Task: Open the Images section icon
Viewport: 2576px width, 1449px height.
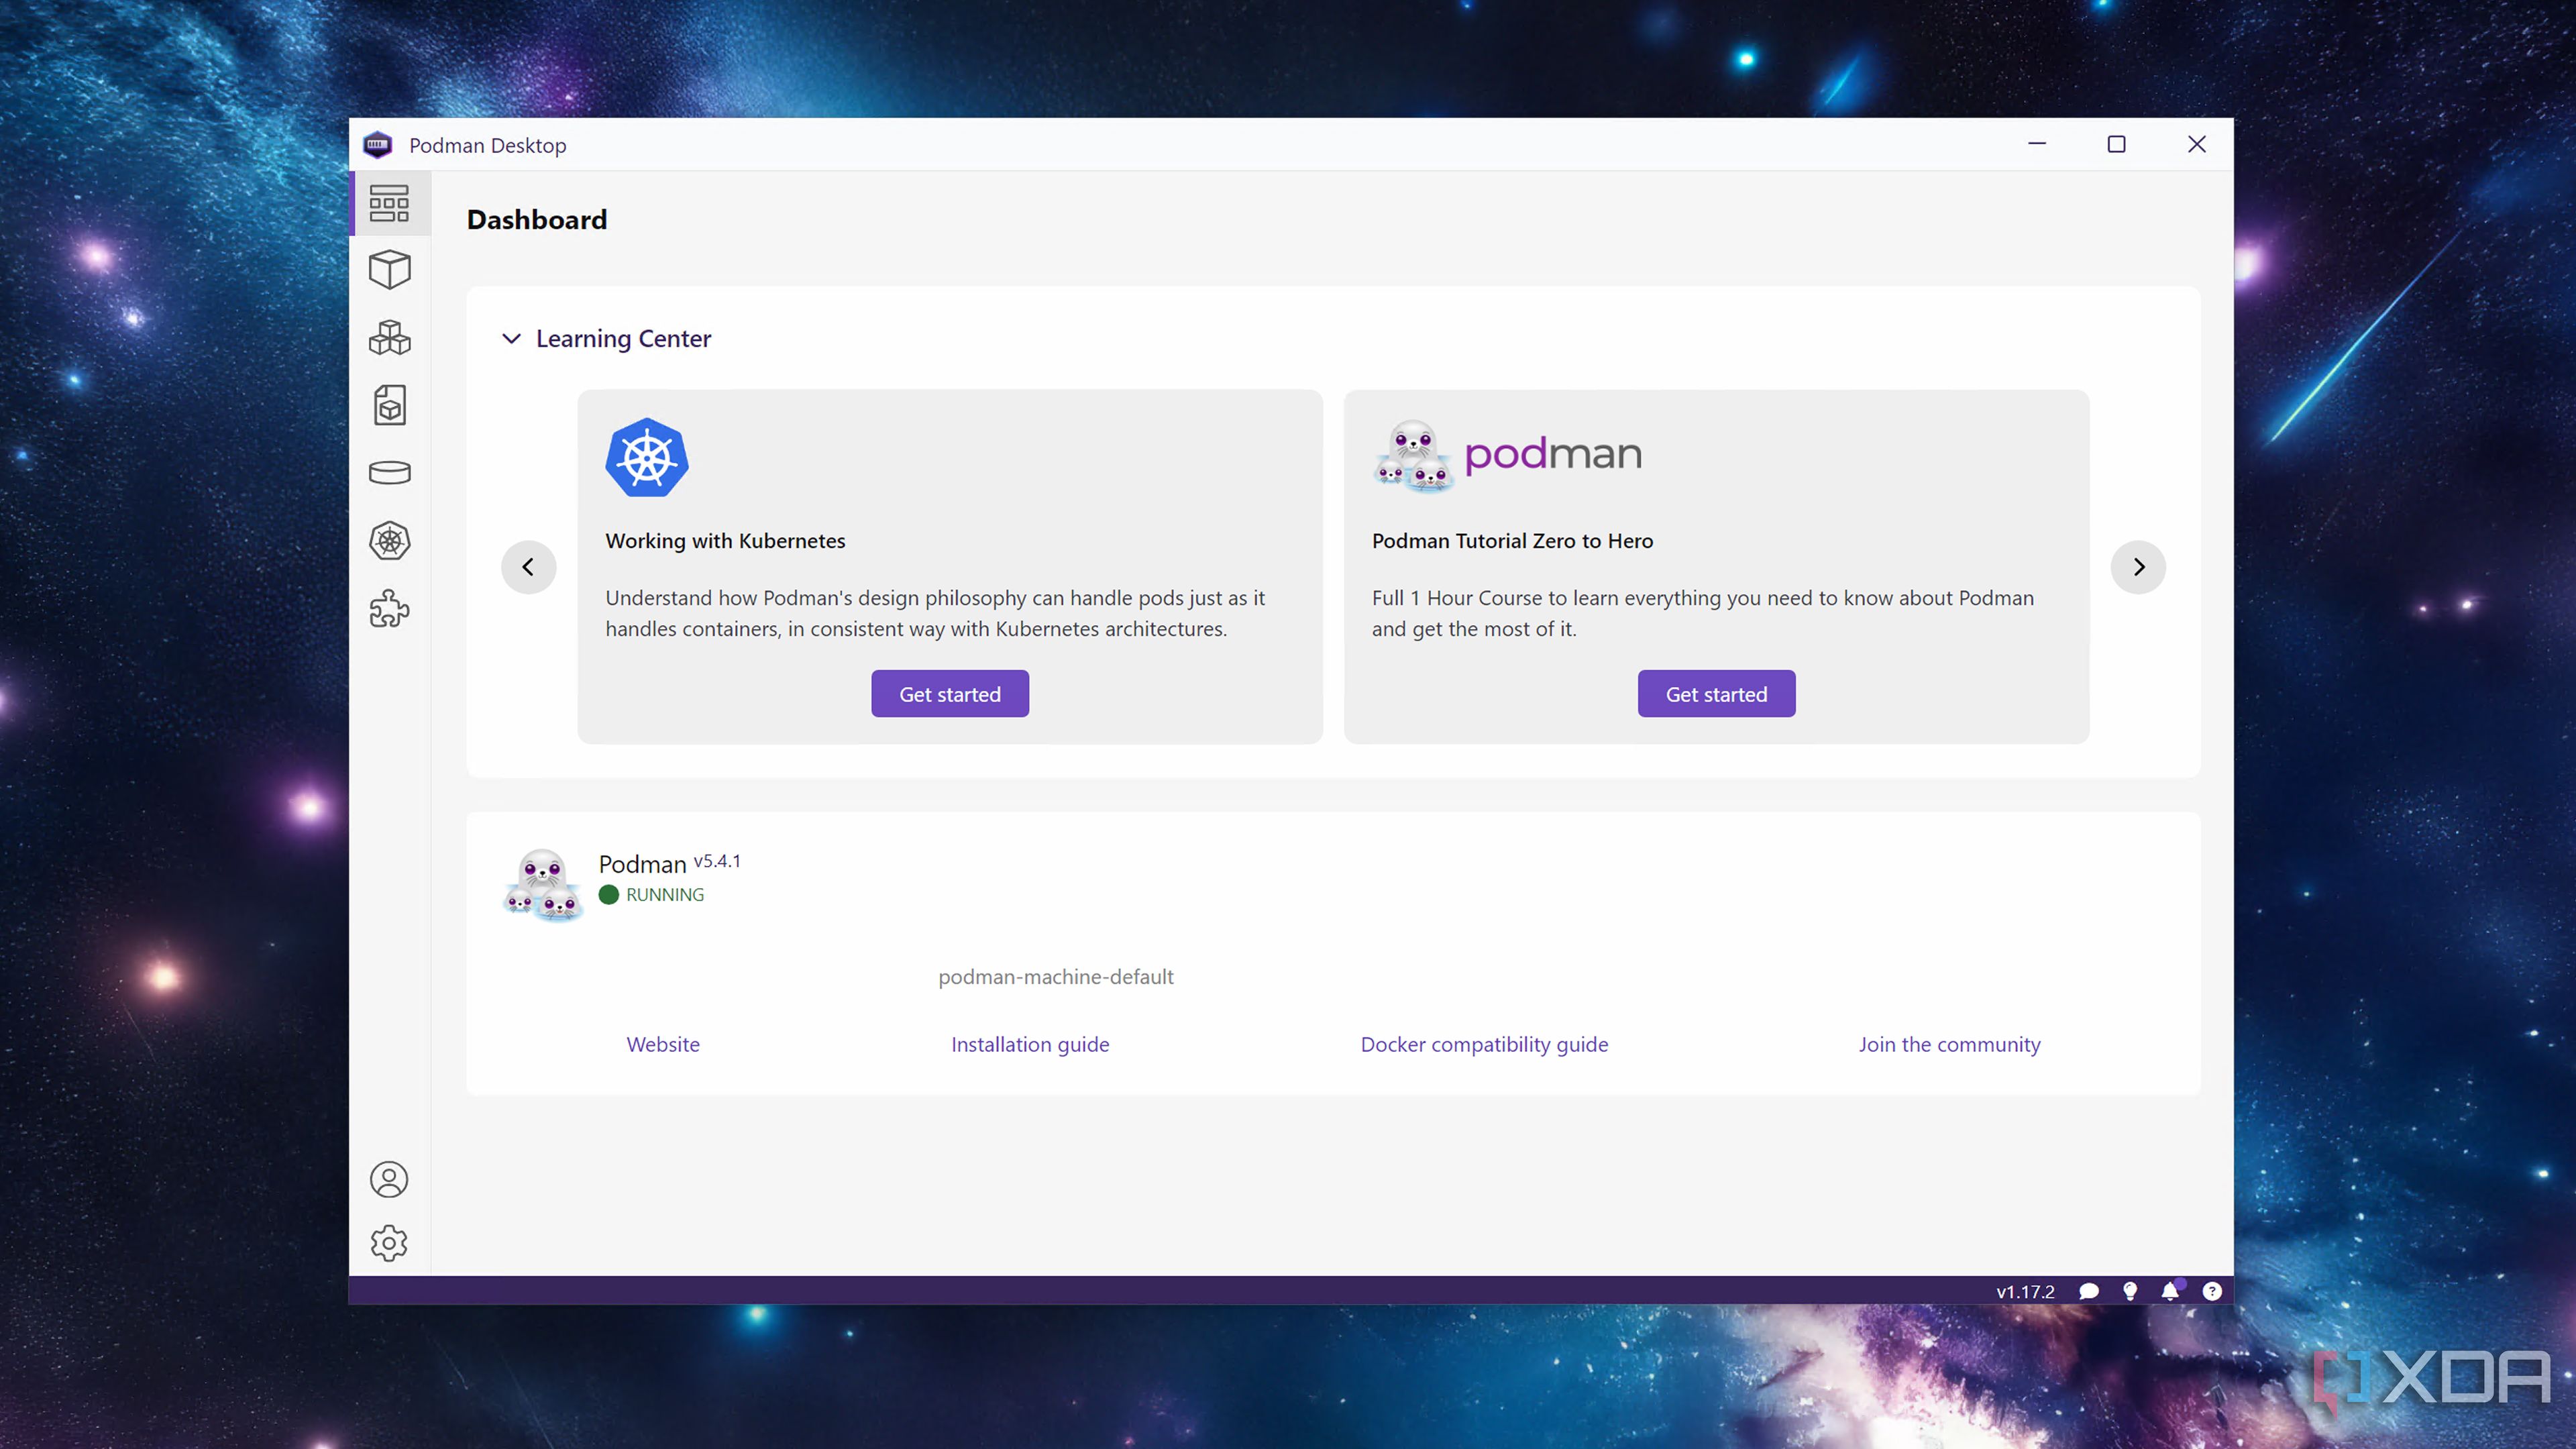Action: 390,405
